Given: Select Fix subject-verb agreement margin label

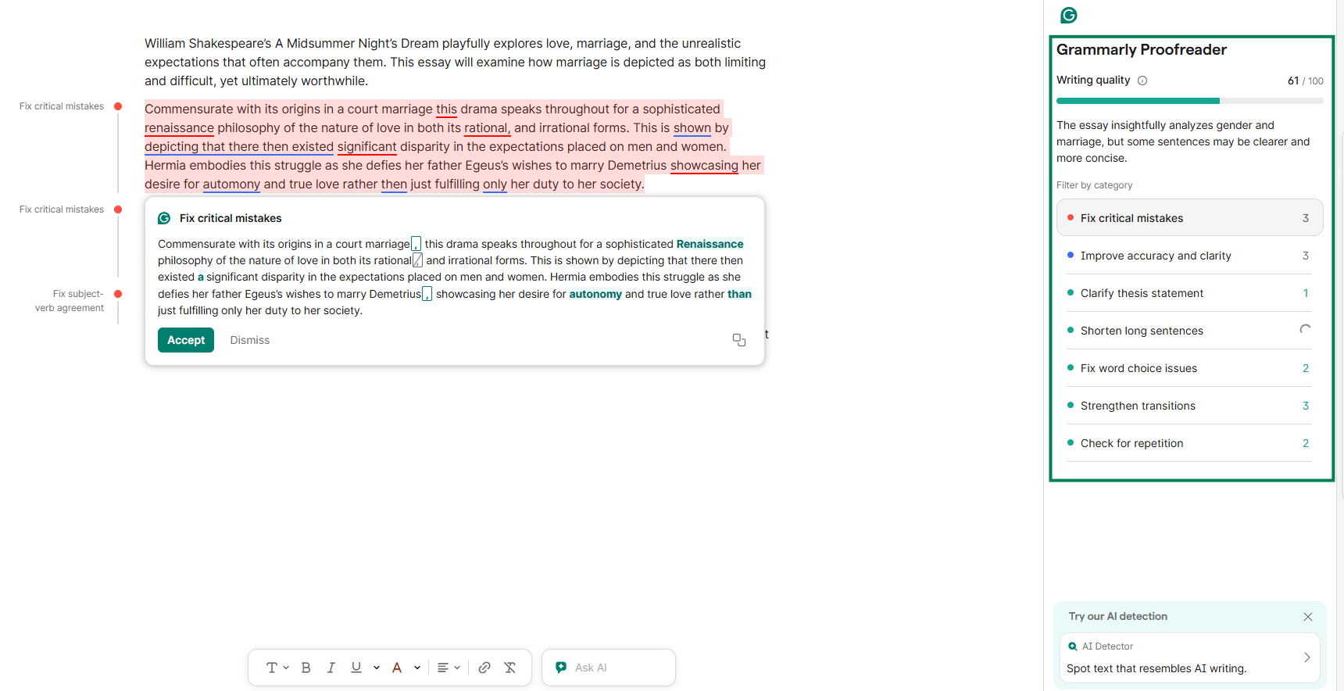Looking at the screenshot, I should 70,301.
